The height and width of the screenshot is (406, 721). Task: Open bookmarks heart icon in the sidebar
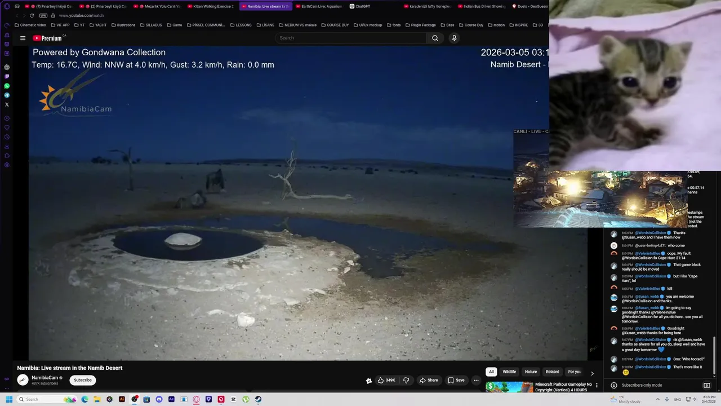click(7, 127)
